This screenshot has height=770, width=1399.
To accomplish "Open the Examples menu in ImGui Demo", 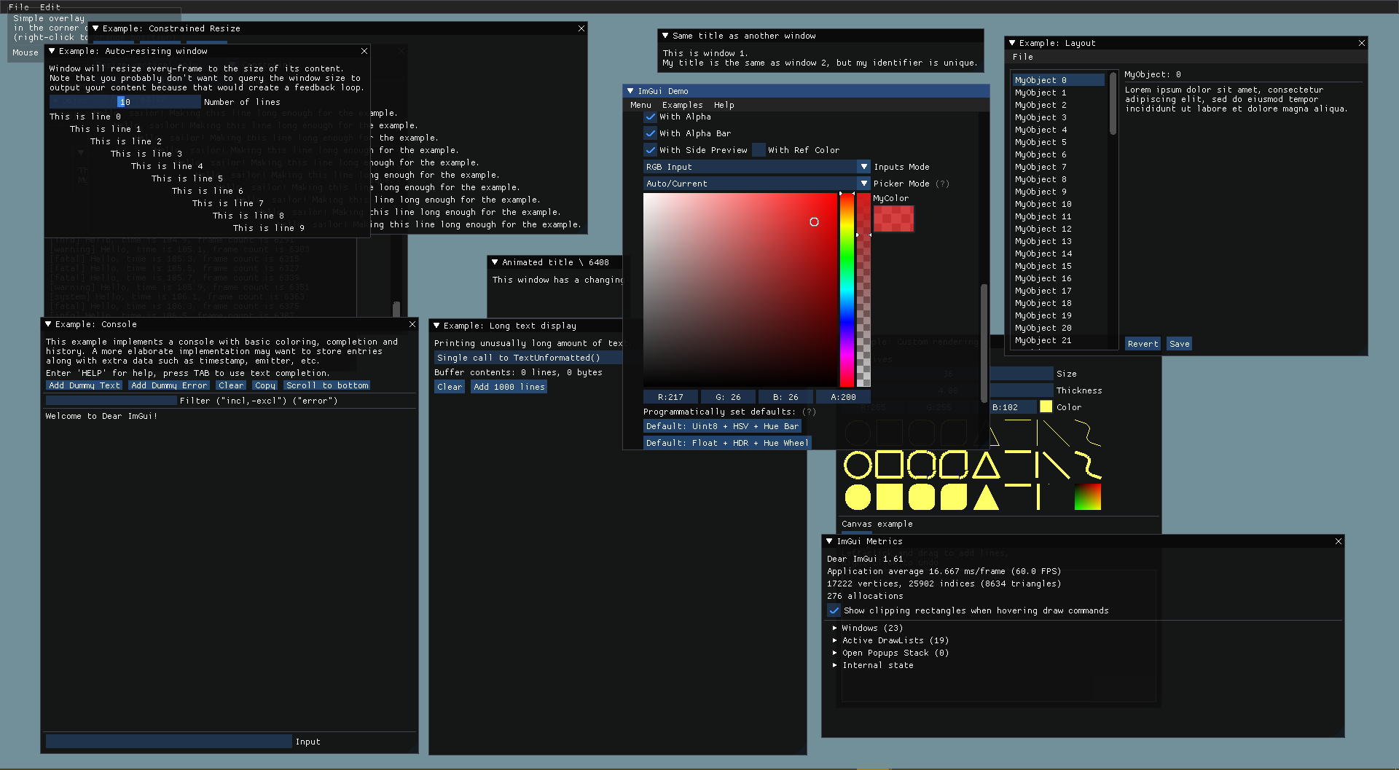I will (682, 105).
